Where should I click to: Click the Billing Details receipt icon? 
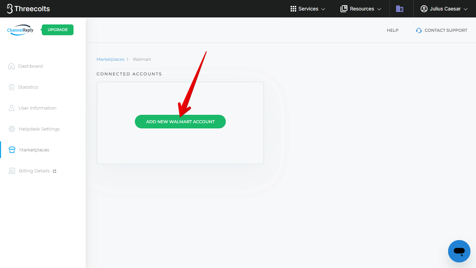[x=12, y=171]
